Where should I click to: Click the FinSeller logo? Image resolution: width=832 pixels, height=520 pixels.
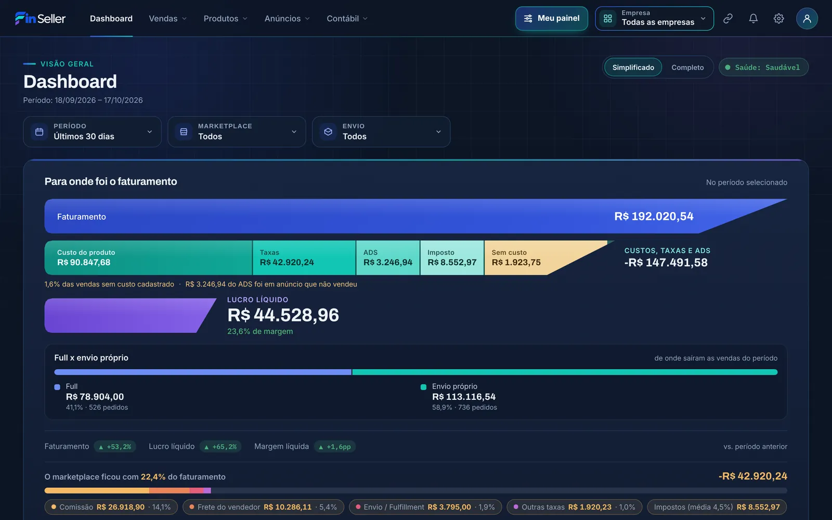[40, 18]
